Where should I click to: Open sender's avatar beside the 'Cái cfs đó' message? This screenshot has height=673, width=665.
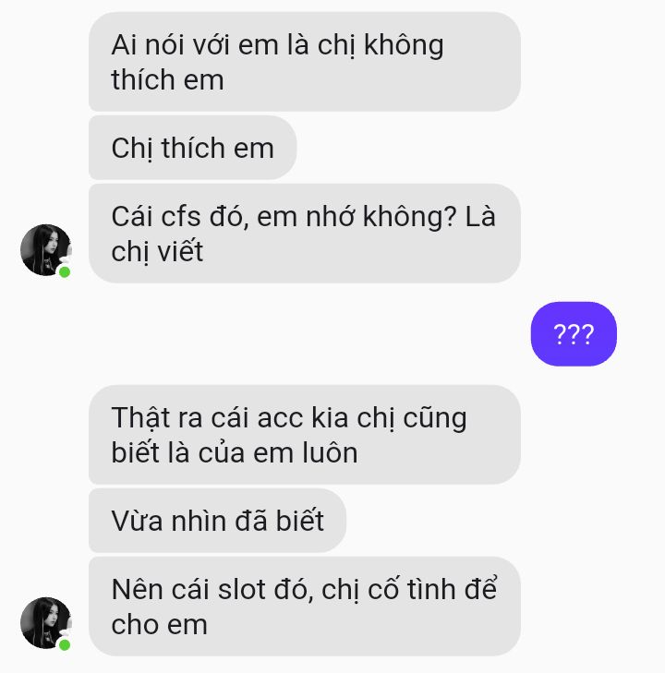click(x=45, y=250)
